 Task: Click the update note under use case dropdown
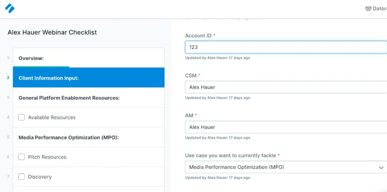pos(217,177)
